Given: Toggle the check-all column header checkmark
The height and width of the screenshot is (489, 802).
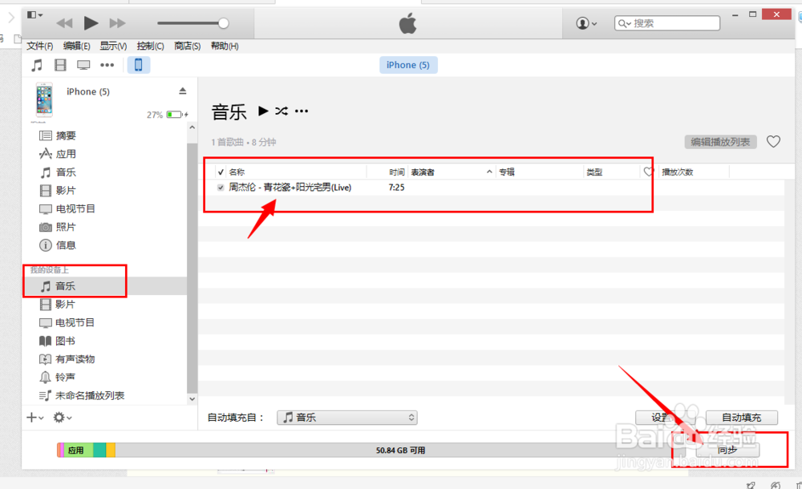Looking at the screenshot, I should (221, 172).
